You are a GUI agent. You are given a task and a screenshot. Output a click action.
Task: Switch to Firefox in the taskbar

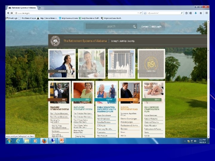[44, 141]
